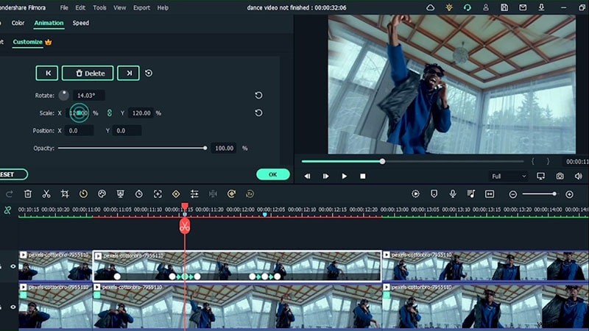Switch to the Color tab
This screenshot has width=589, height=331.
pyautogui.click(x=18, y=23)
